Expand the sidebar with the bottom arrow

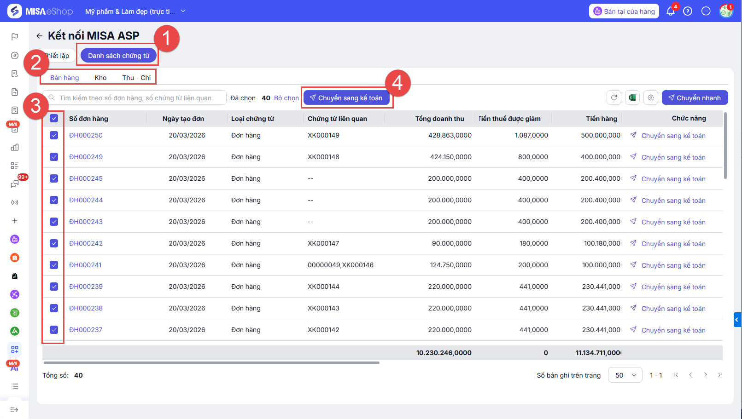click(14, 410)
